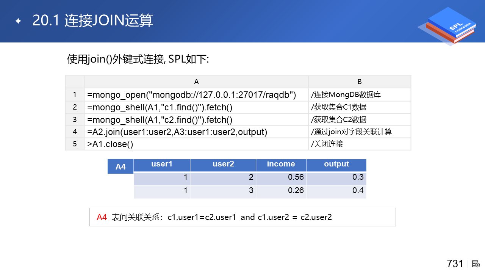Click the blue A4 label of the result table
Viewport: 485px width, 273px height.
120,166
